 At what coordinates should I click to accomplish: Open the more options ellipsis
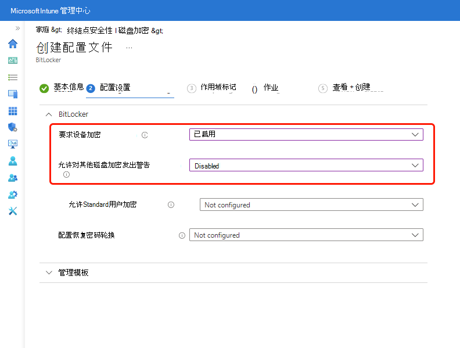tap(129, 48)
